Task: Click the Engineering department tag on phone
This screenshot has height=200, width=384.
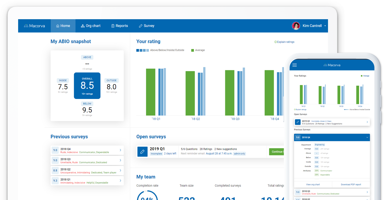Action: pyautogui.click(x=320, y=145)
